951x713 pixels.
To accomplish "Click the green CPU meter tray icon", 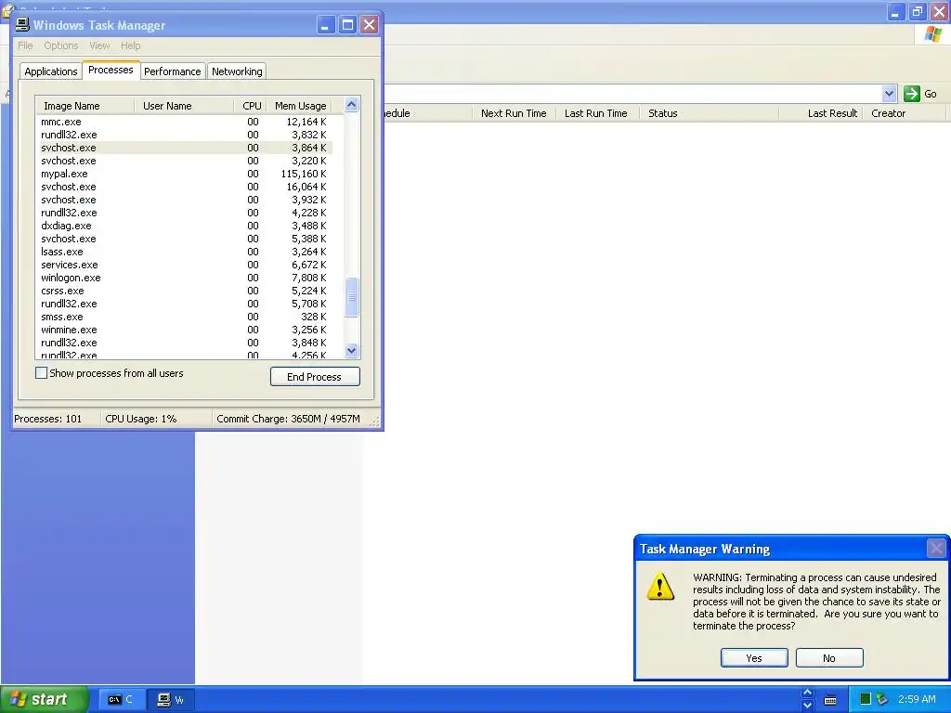I will click(x=865, y=699).
